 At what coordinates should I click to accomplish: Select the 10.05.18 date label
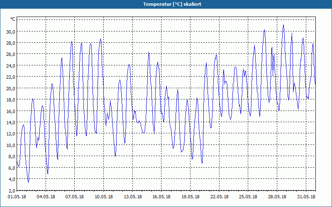click(103, 197)
